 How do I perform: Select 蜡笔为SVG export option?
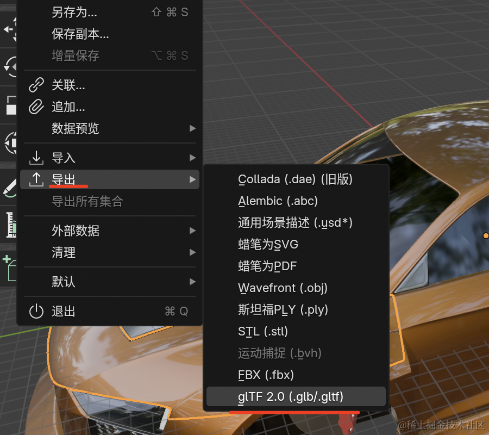pyautogui.click(x=296, y=244)
